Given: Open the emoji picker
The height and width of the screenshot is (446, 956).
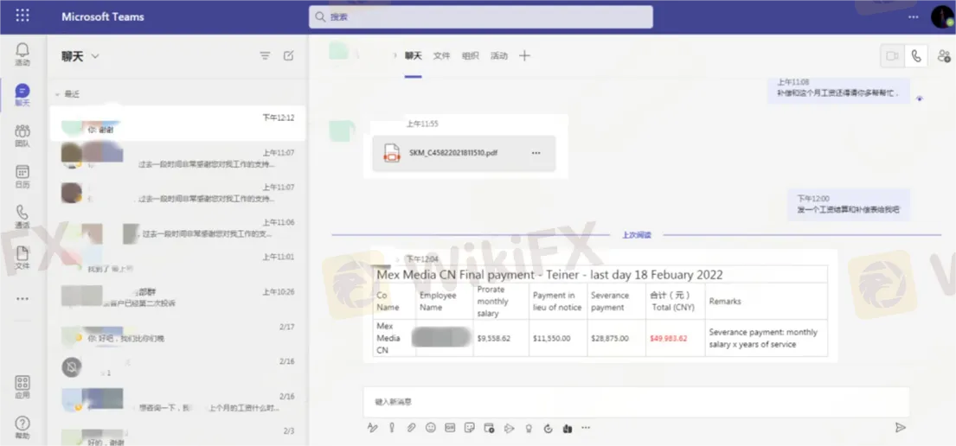Looking at the screenshot, I should [x=431, y=428].
